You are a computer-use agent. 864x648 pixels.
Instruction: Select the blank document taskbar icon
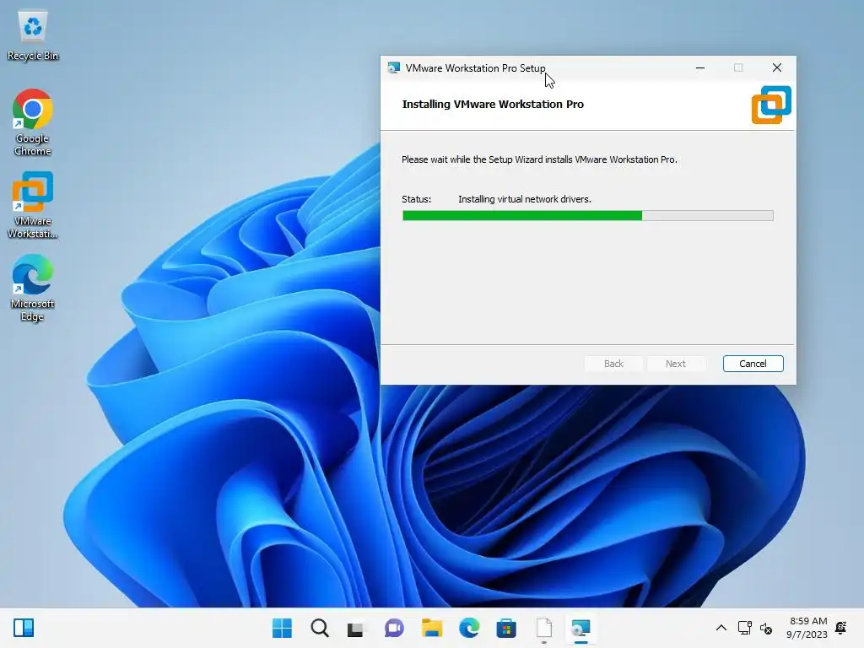[544, 628]
